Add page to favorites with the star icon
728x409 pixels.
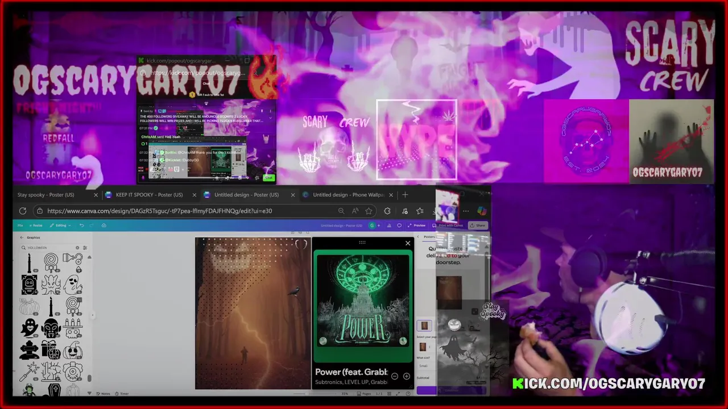point(369,211)
